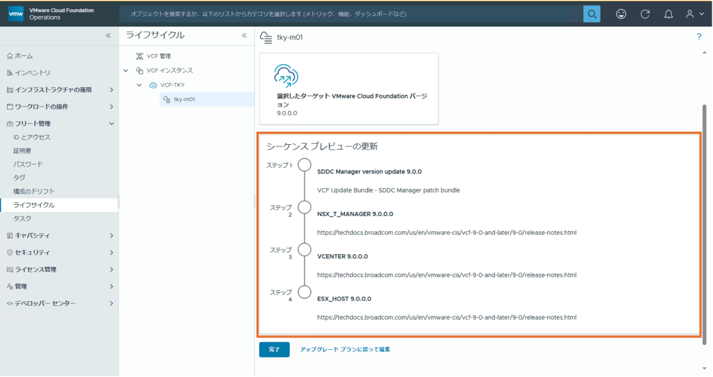Open the feedback smiley icon
Screen dimensions: 713x377
(621, 14)
